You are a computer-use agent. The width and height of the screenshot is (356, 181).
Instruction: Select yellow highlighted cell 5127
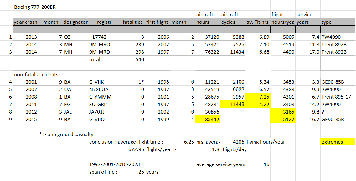283,119
